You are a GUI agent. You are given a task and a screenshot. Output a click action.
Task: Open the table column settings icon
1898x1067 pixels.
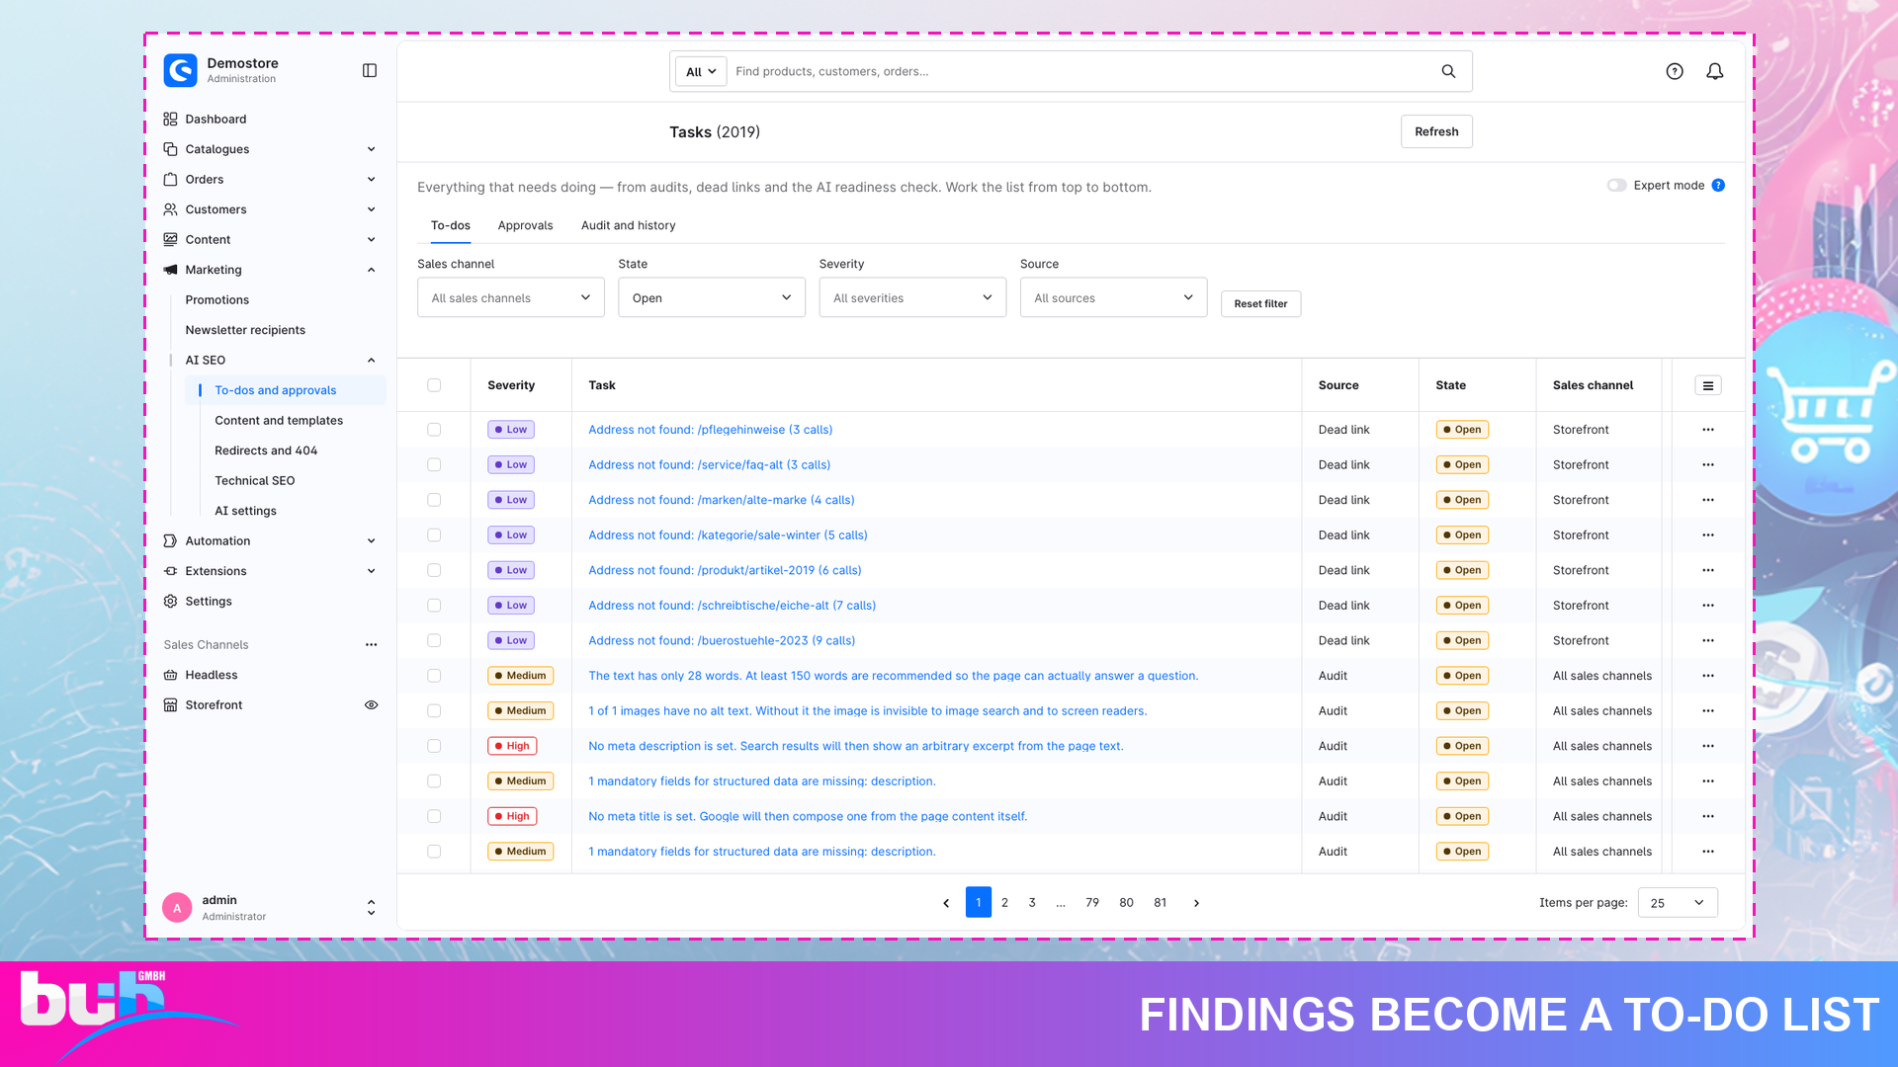point(1708,385)
